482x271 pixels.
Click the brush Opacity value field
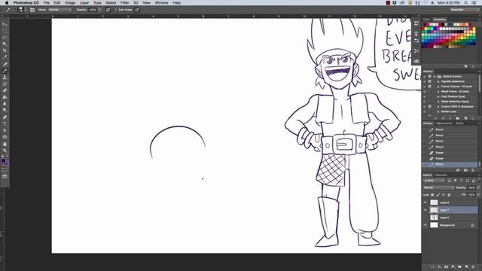(x=93, y=10)
